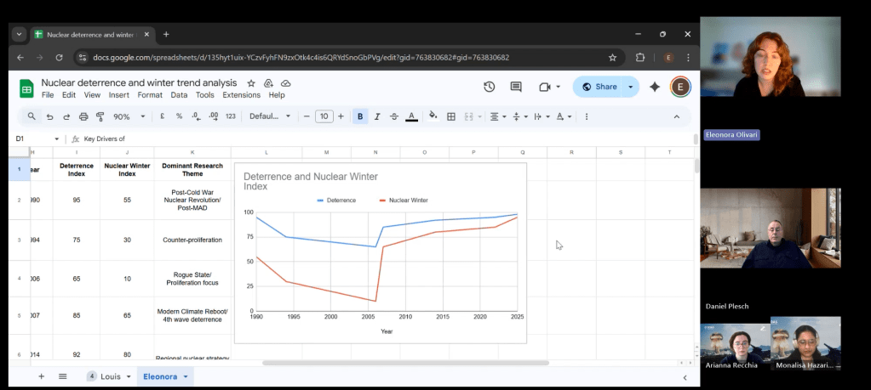The height and width of the screenshot is (390, 871).
Task: Click the undo arrow
Action: point(50,116)
